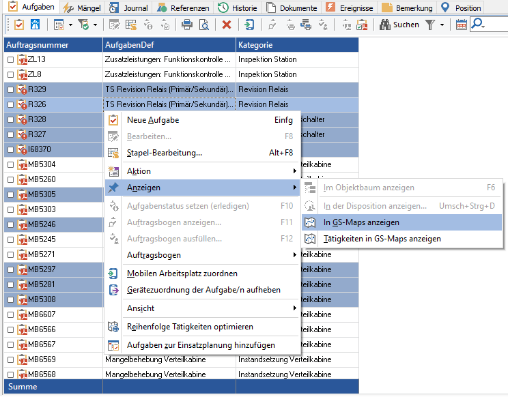
Task: Select In GS-Maps anzeigen submenu item
Action: [401, 222]
